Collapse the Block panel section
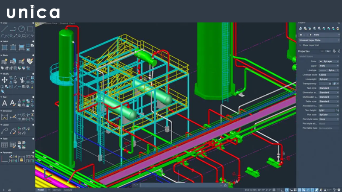Viewport: 342px width, 192px height. (1, 55)
